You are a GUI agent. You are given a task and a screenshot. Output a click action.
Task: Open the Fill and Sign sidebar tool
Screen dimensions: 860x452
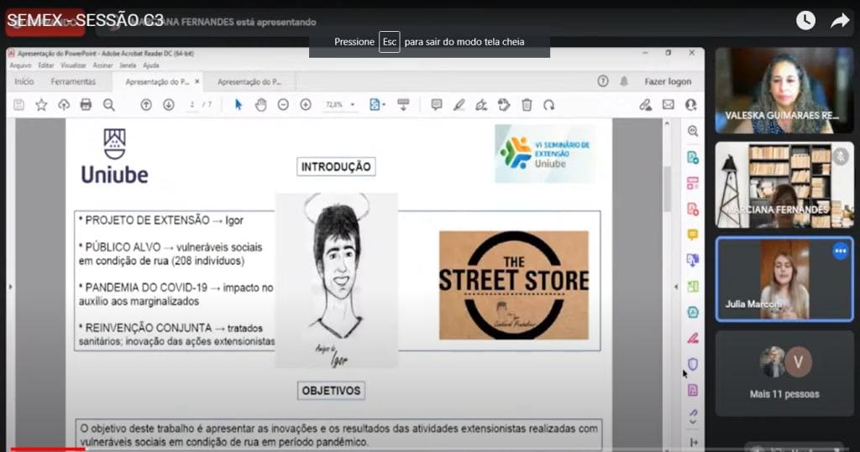pyautogui.click(x=693, y=338)
